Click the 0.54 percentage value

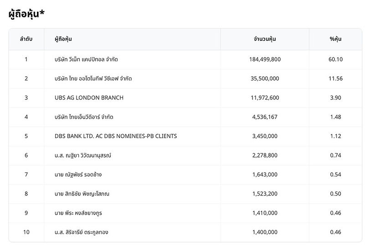coord(335,174)
